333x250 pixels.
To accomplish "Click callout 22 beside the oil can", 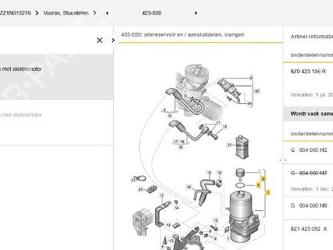I will coord(229,145).
